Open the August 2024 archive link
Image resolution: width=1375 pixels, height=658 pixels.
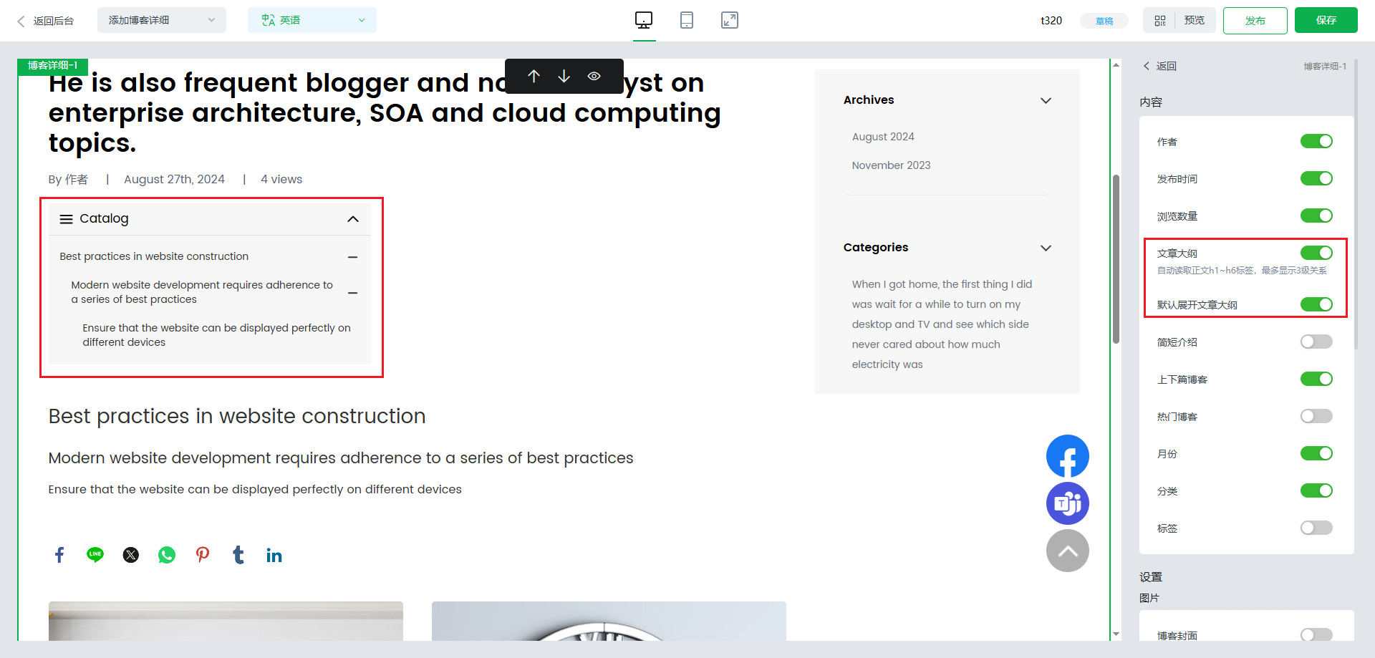tap(883, 137)
